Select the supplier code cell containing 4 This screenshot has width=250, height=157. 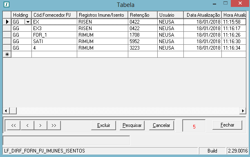(x=54, y=48)
